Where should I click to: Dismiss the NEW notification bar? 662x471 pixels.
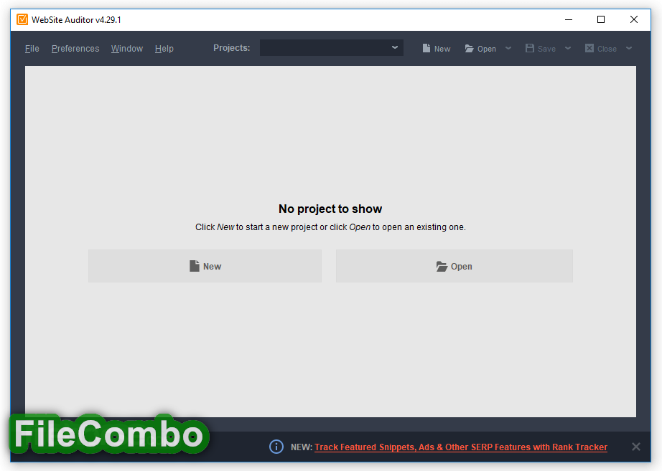point(636,447)
